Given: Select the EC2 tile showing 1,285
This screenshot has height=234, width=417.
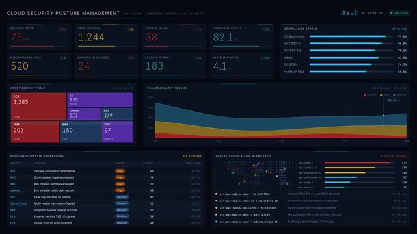Looking at the screenshot, I should tap(38, 106).
